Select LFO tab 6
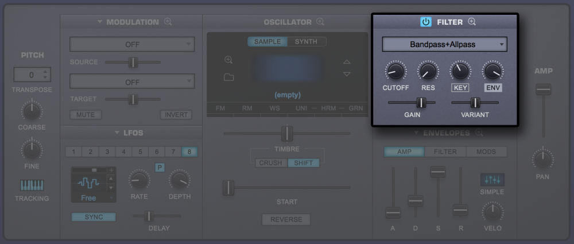Screen dimensions: 574x244 point(157,152)
